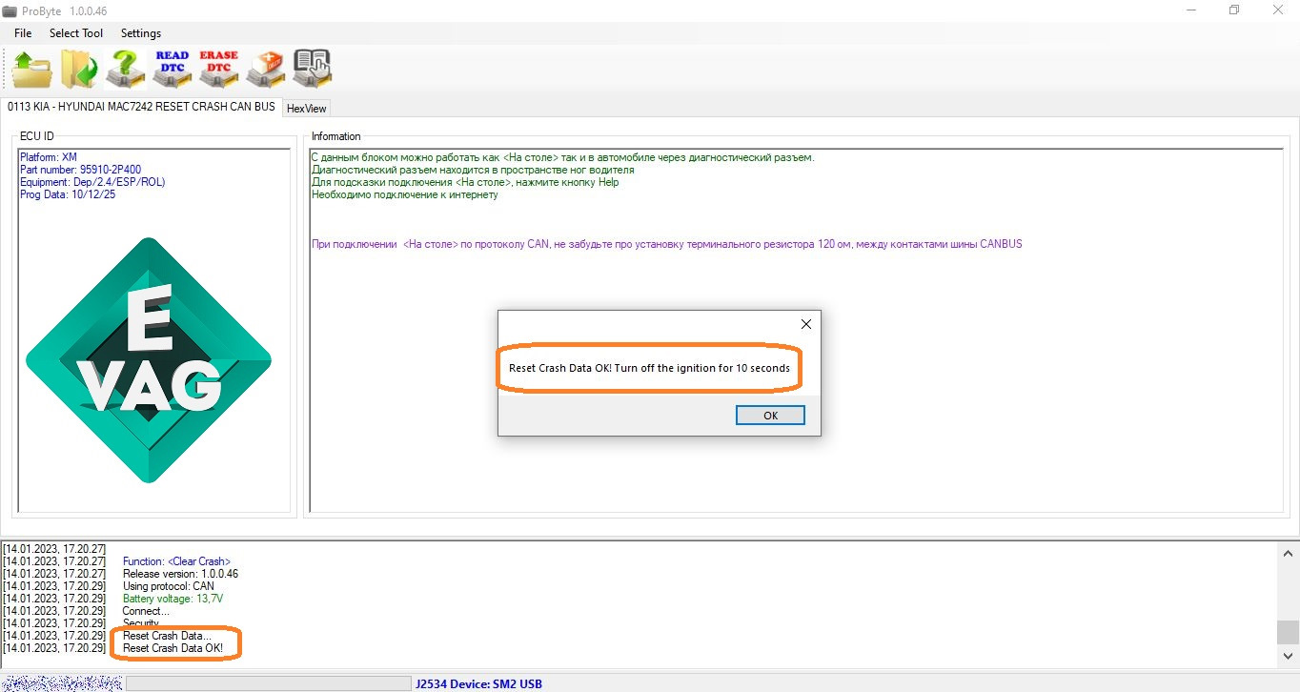Click the ERASE DTC toolbar icon
This screenshot has height=692, width=1300.
click(x=219, y=70)
